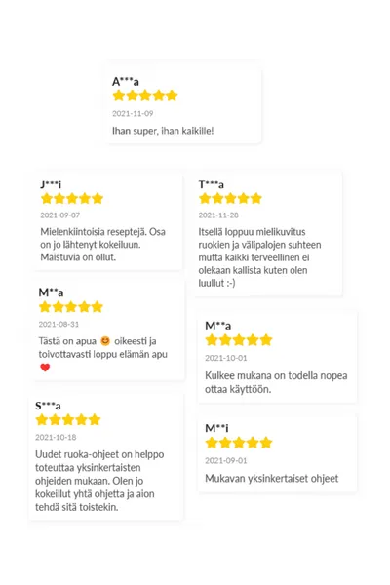Click the star rating under J***i's name
The height and width of the screenshot is (585, 390).
coord(71,198)
